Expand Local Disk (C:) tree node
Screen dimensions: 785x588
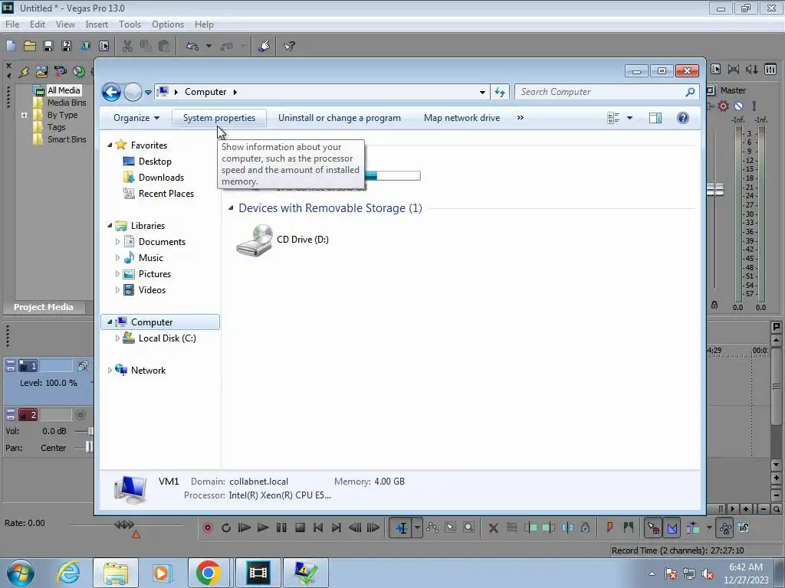(x=117, y=338)
